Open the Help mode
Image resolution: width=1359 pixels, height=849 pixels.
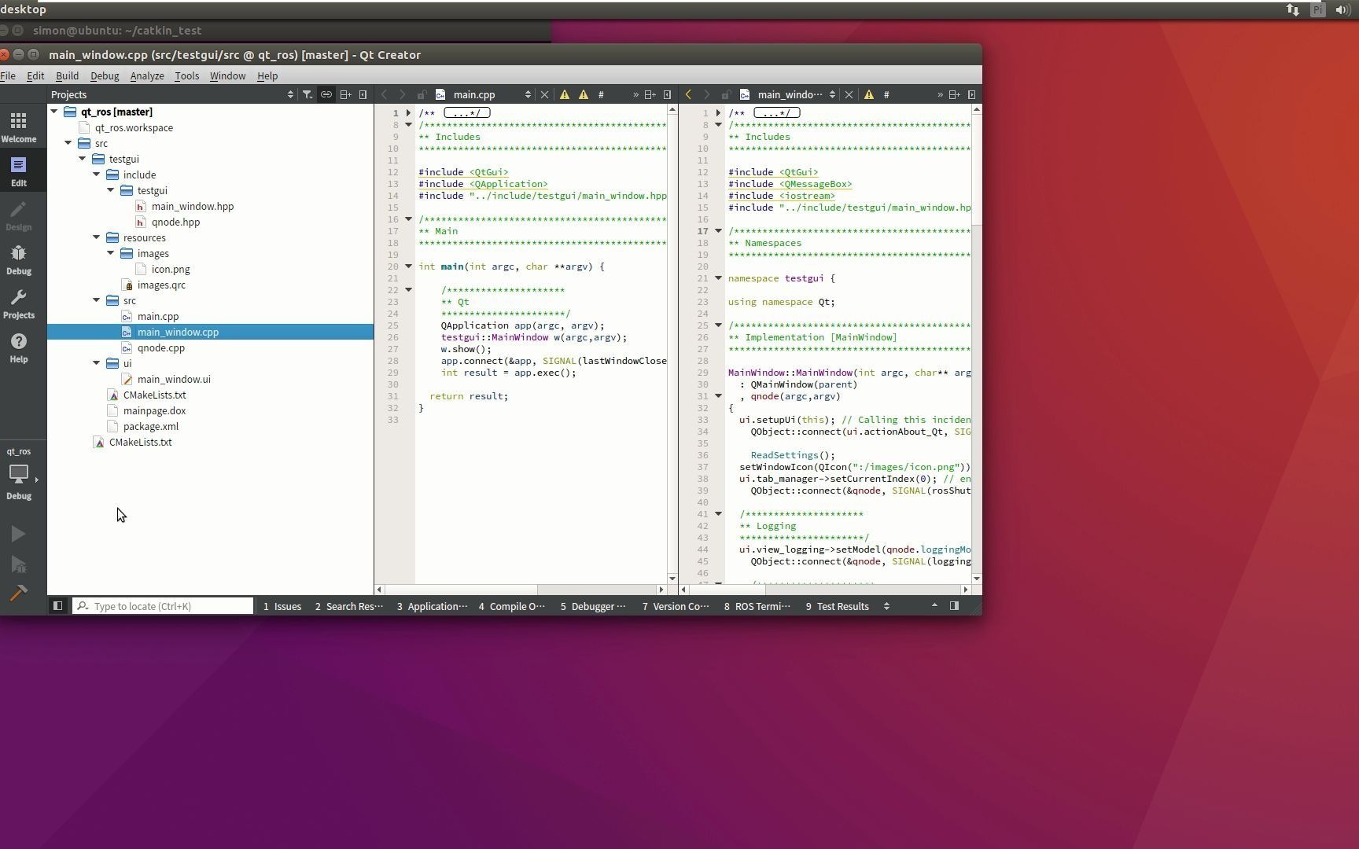[19, 347]
